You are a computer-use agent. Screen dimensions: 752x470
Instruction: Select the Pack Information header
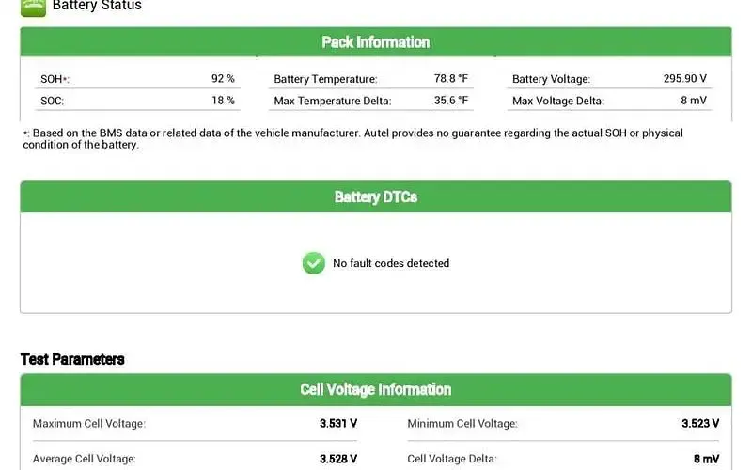pos(376,42)
